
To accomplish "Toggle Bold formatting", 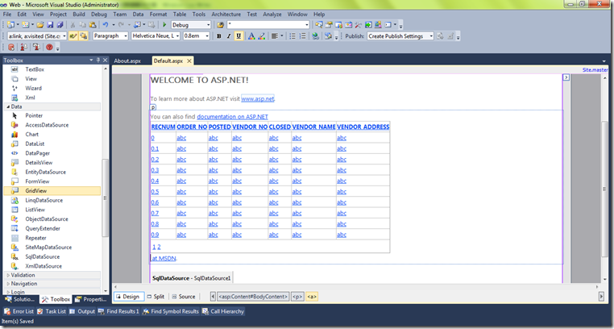I will coord(219,36).
